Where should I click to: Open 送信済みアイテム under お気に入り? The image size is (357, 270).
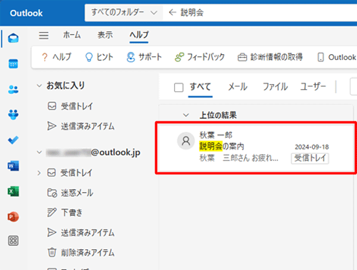point(81,126)
